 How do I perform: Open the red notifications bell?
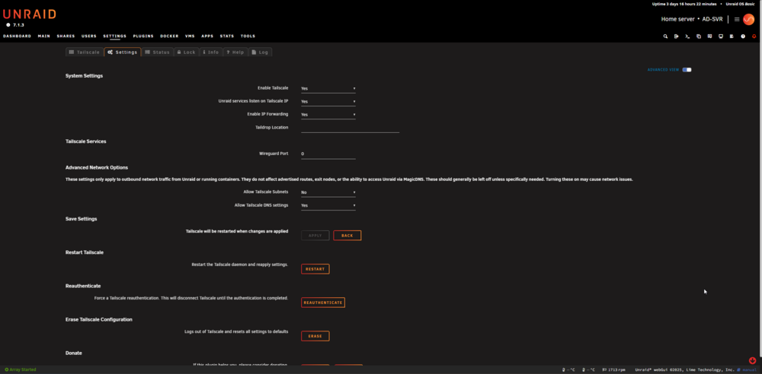coord(754,36)
